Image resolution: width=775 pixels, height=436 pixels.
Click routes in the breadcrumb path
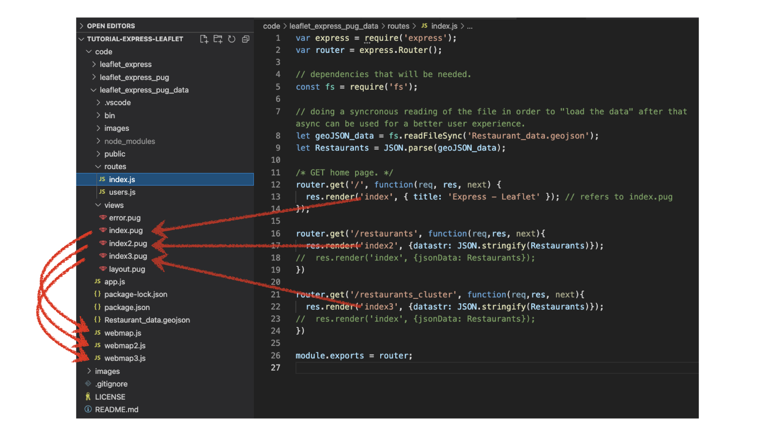pyautogui.click(x=398, y=26)
